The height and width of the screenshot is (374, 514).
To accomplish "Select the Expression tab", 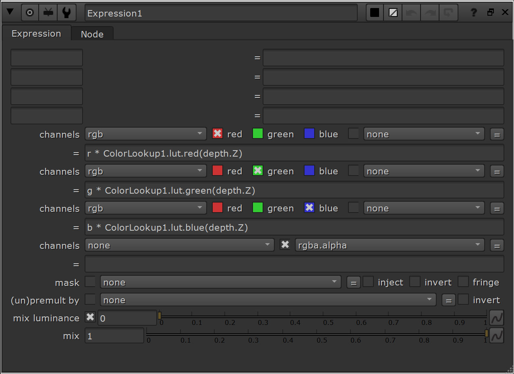I will (36, 33).
